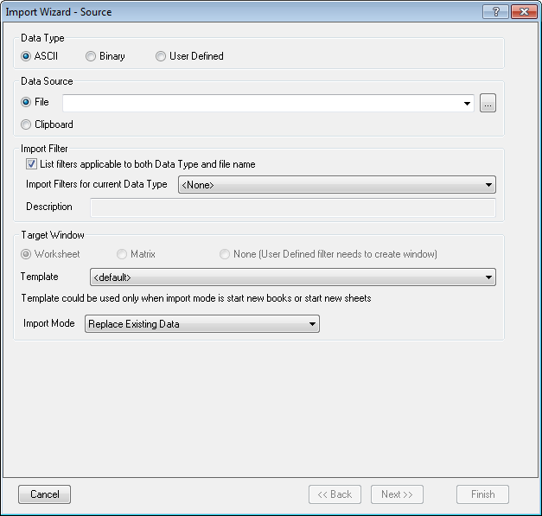Open Import Filters for current Data Type dropdown
The width and height of the screenshot is (542, 516).
(x=336, y=185)
